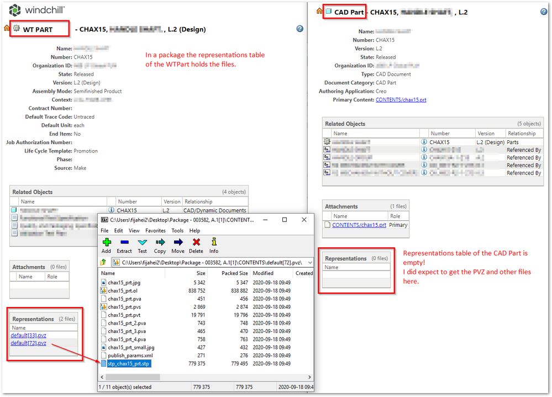Click the Move icon in 7-Zip toolbar
The width and height of the screenshot is (552, 397).
pos(178,242)
